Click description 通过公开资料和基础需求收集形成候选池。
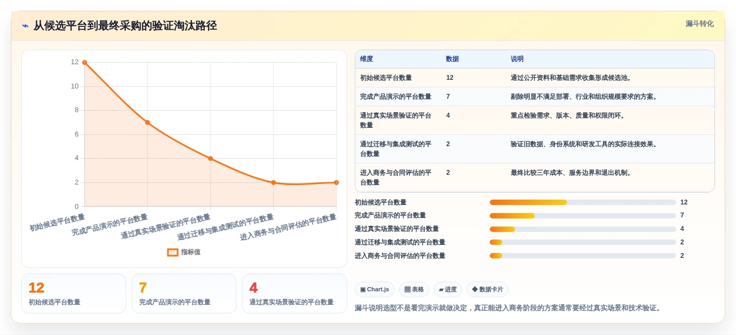736x335 pixels. (x=572, y=78)
